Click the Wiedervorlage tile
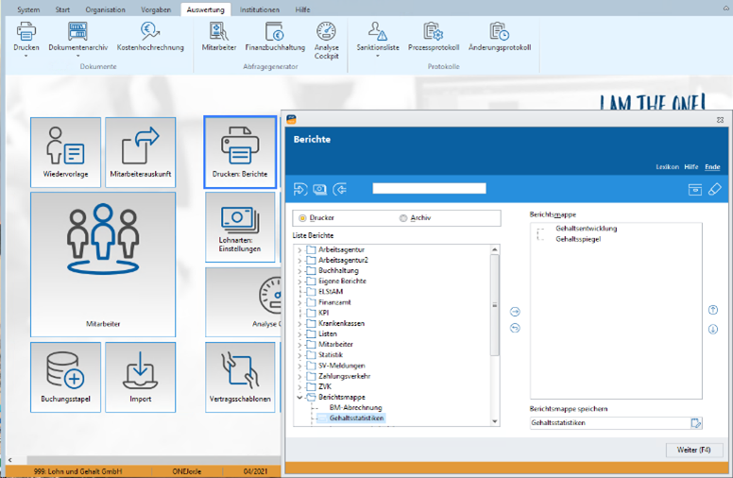The width and height of the screenshot is (733, 478). point(65,152)
